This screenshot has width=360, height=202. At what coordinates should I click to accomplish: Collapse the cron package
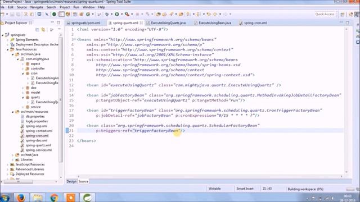22,74
